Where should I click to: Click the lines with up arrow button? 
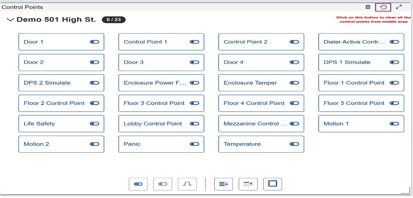coord(248,184)
